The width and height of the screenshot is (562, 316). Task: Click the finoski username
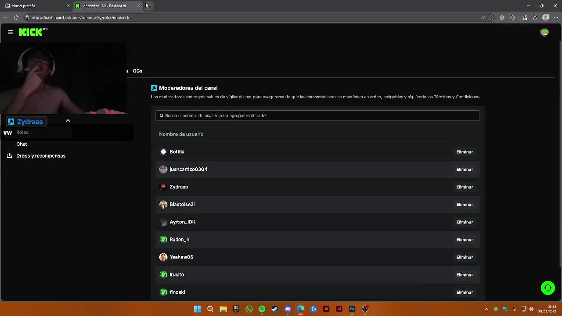pos(177,292)
